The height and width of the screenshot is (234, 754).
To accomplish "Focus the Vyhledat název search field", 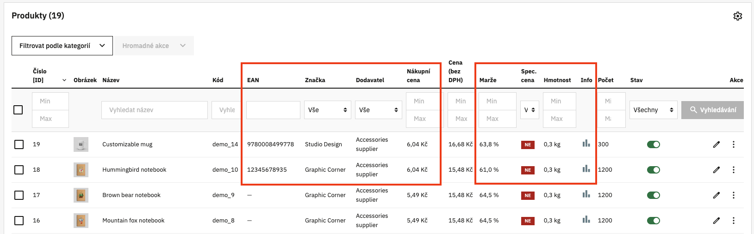I will pyautogui.click(x=155, y=110).
